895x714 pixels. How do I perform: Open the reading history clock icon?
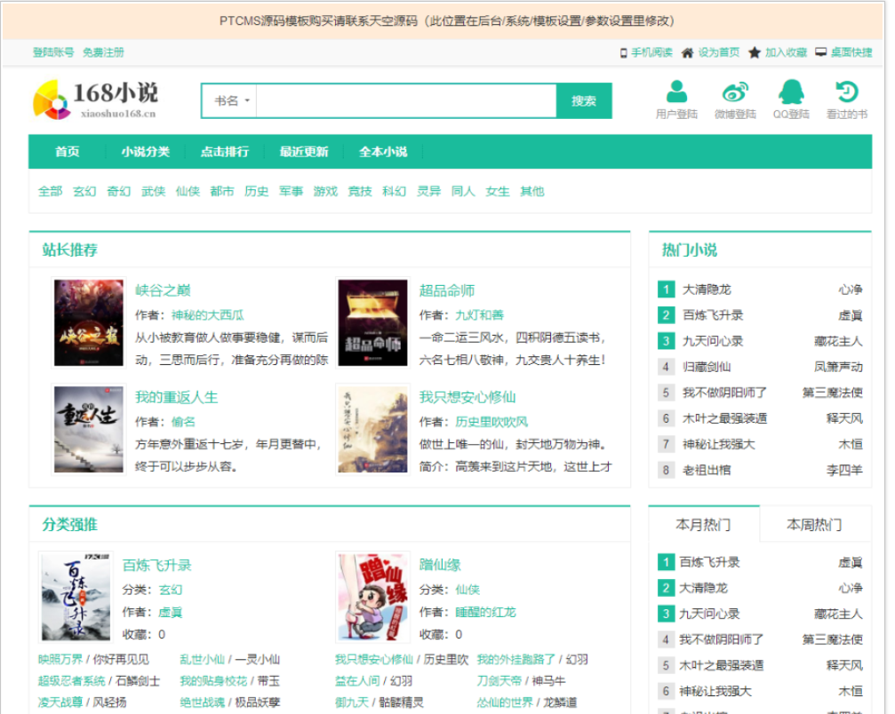pyautogui.click(x=846, y=92)
